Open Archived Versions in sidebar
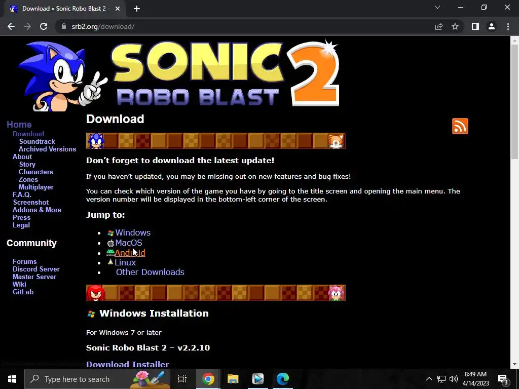The image size is (519, 389). 47,149
